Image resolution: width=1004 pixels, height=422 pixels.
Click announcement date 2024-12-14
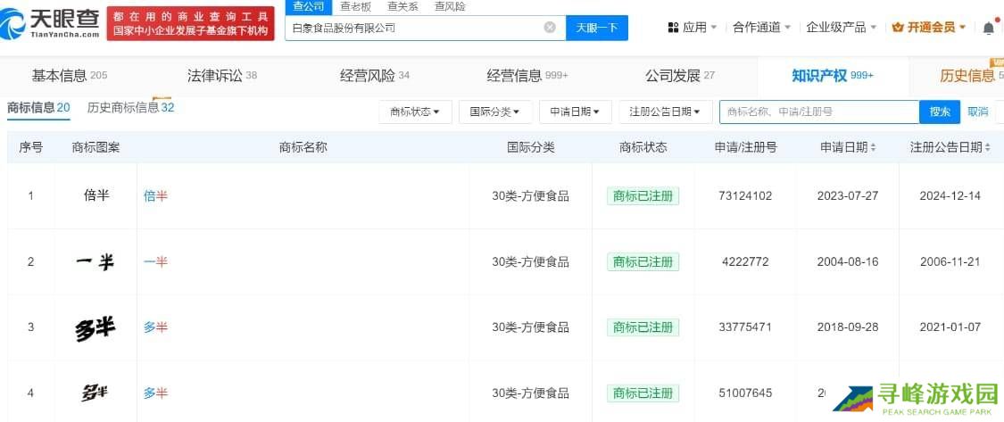[x=950, y=196]
